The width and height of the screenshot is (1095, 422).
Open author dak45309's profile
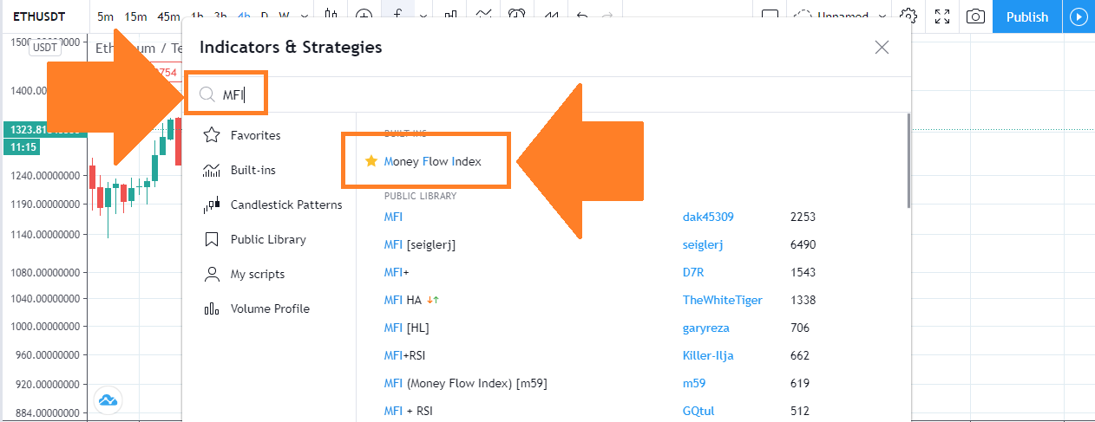[708, 217]
